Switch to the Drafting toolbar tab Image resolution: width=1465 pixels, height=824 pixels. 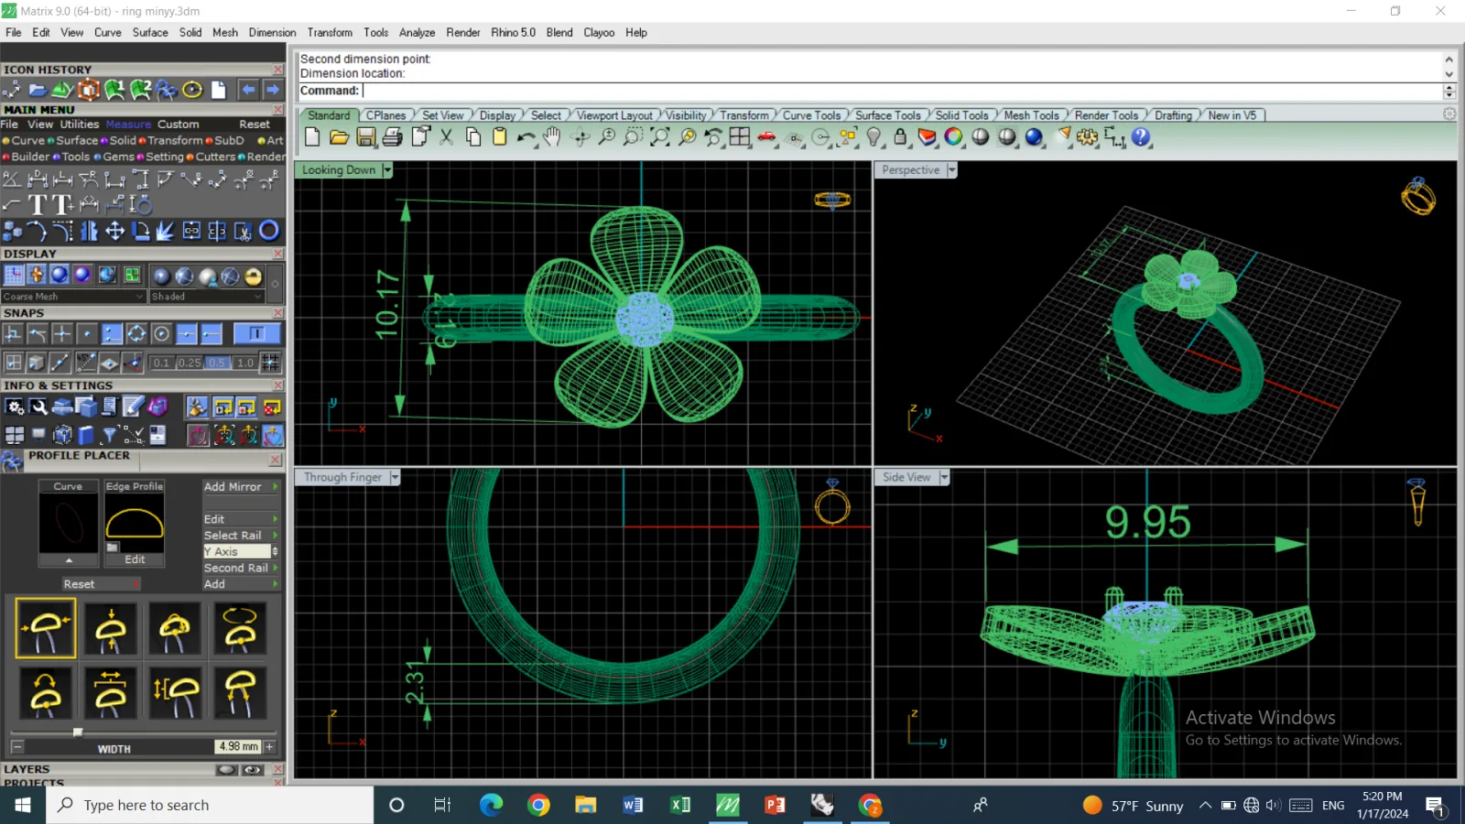[x=1173, y=115]
